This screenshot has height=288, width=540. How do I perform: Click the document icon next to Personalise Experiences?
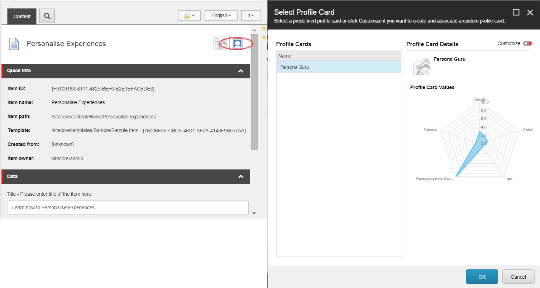[x=14, y=44]
